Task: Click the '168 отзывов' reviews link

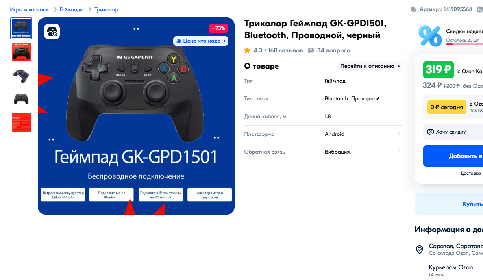Action: pos(285,50)
